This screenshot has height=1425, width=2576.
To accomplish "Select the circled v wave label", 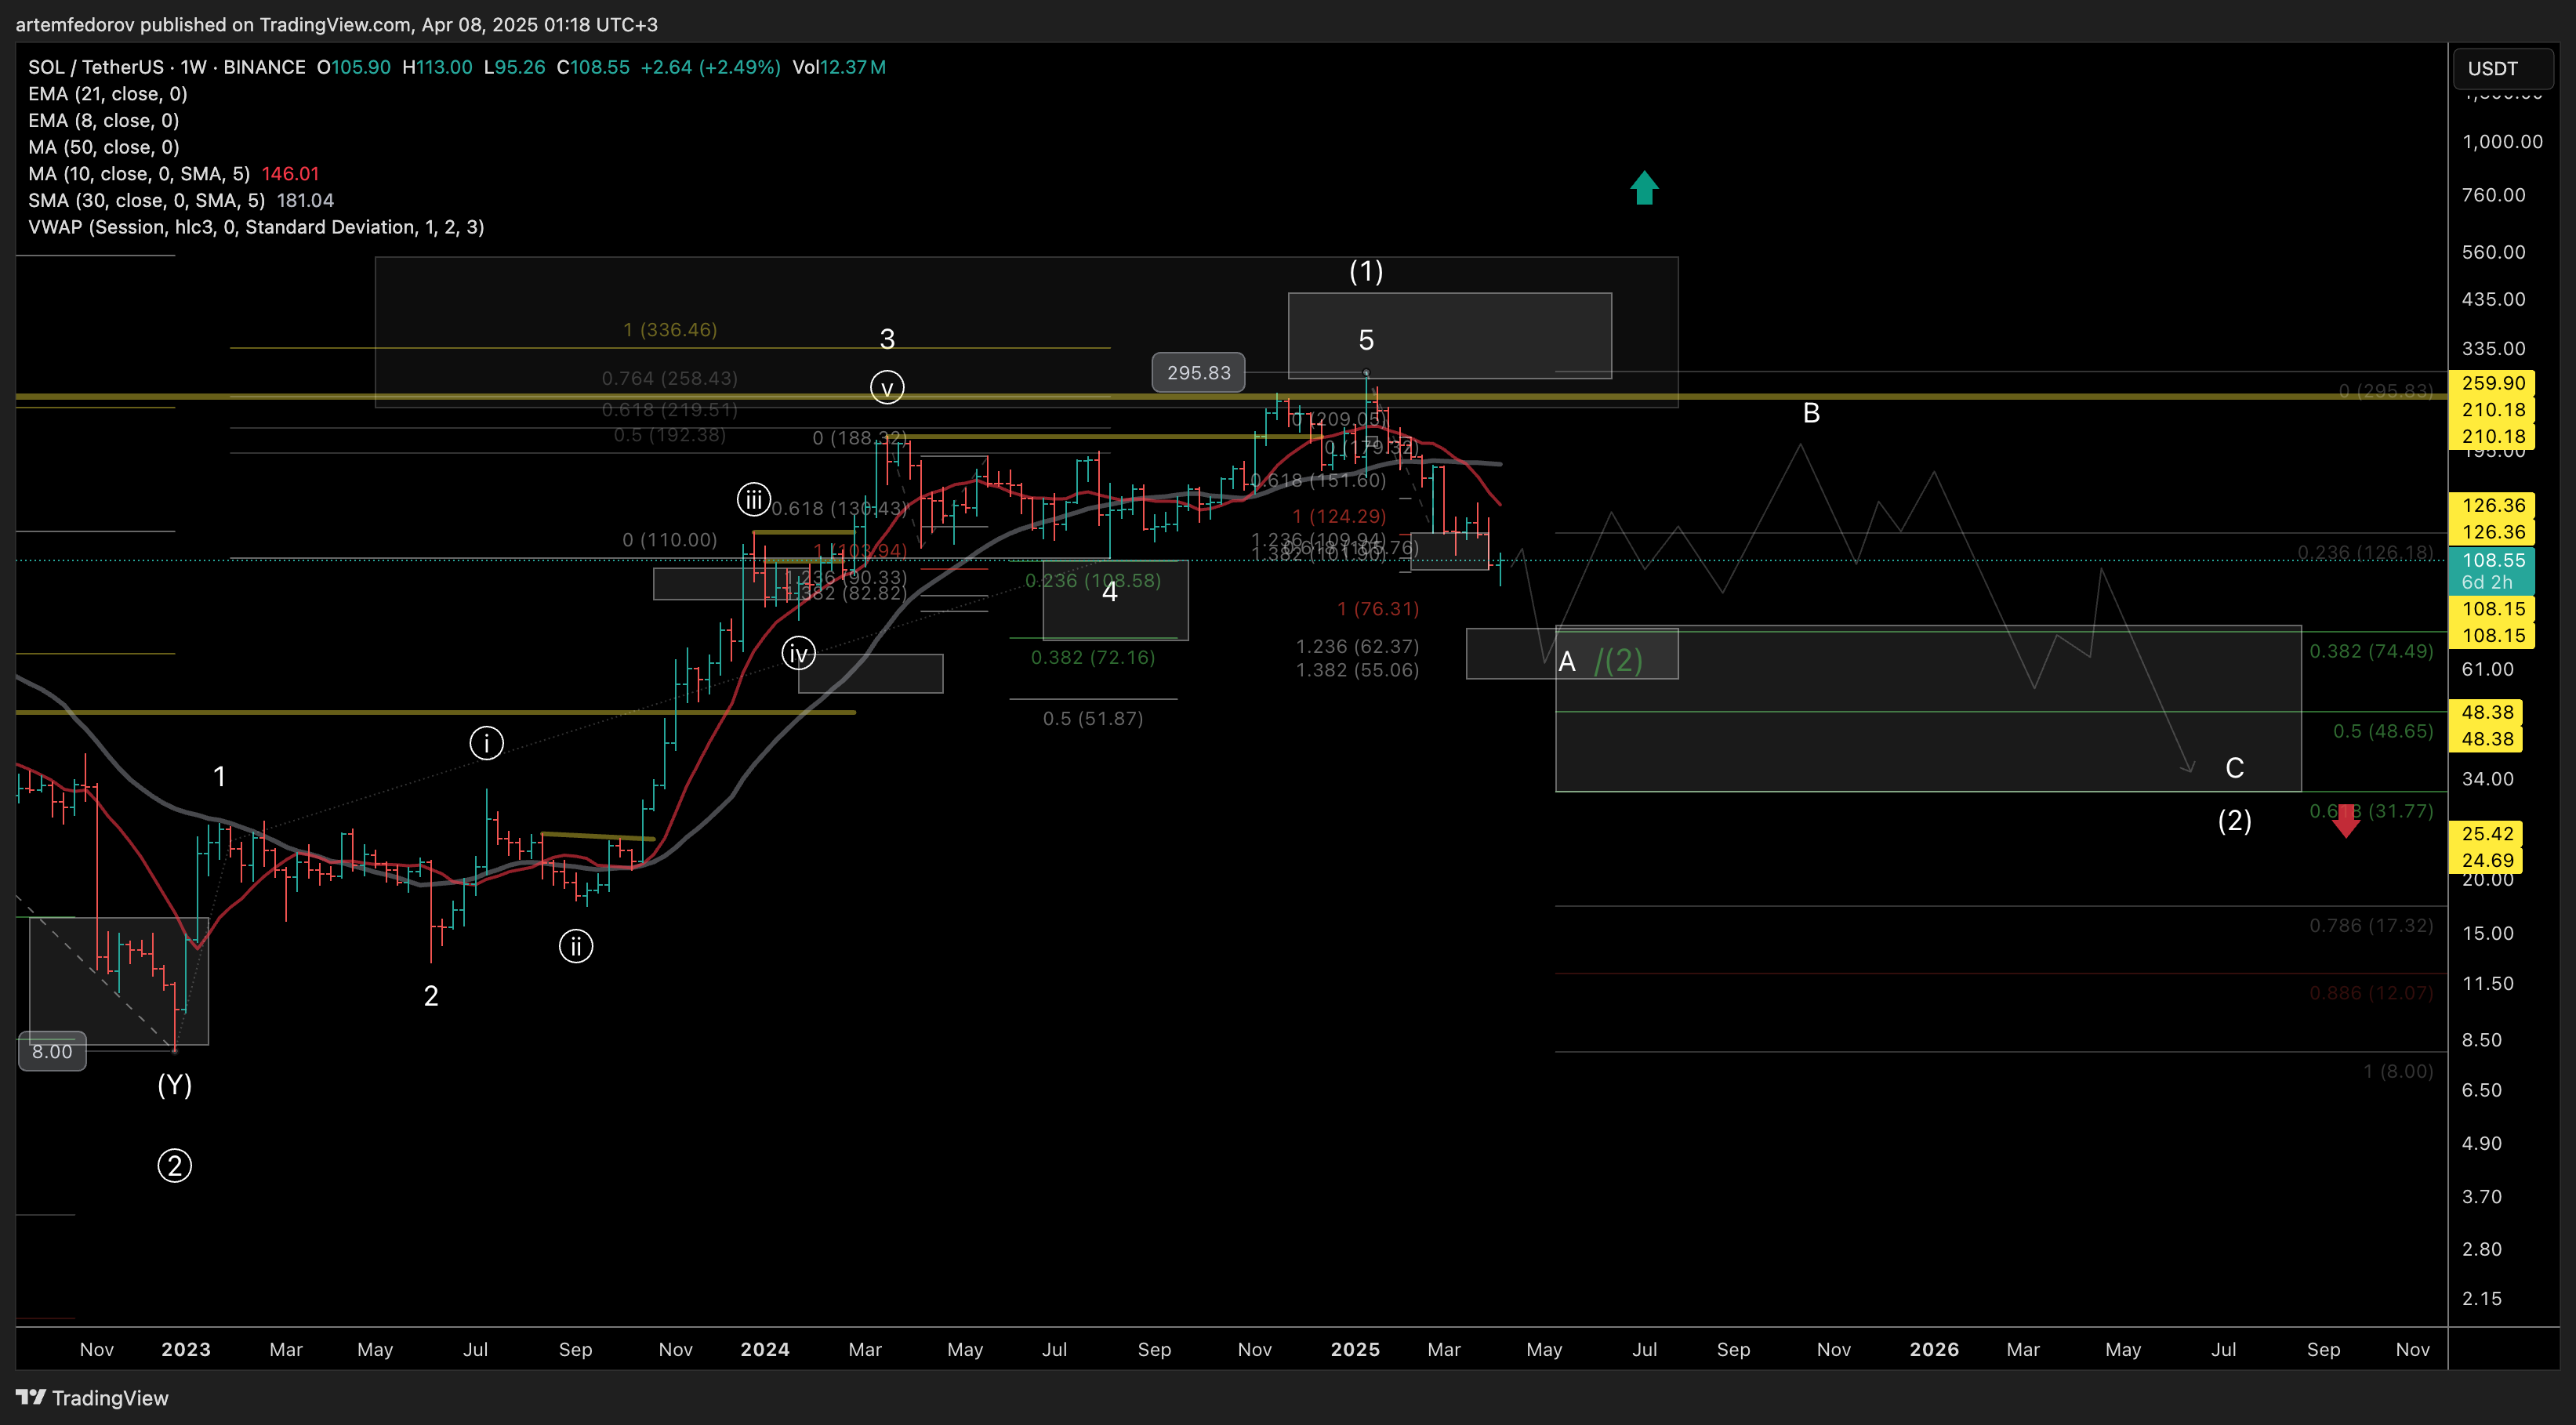I will (x=887, y=387).
